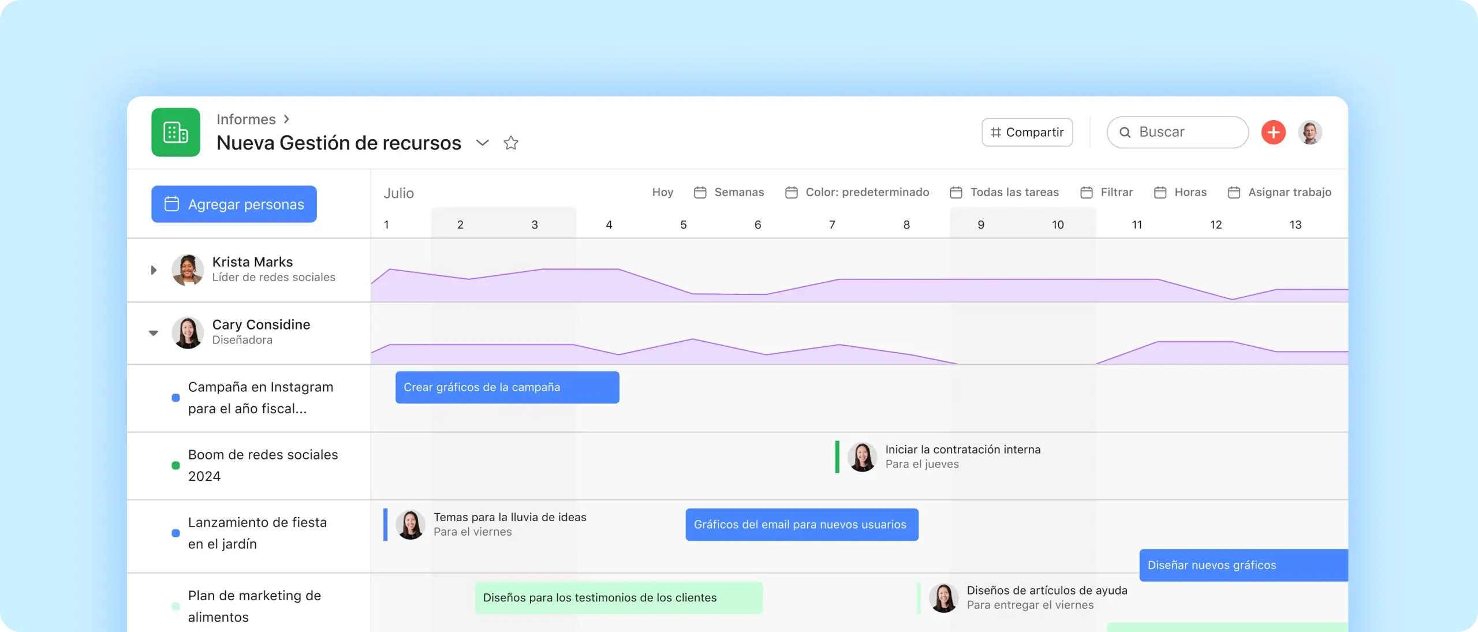Click green dot of Boom de redes sociales
1478x632 pixels.
pos(176,465)
